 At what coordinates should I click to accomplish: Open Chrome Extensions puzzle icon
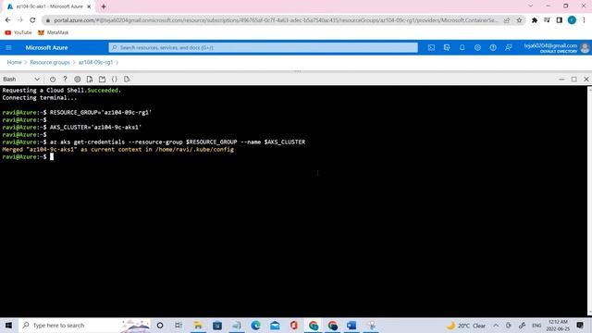click(535, 20)
